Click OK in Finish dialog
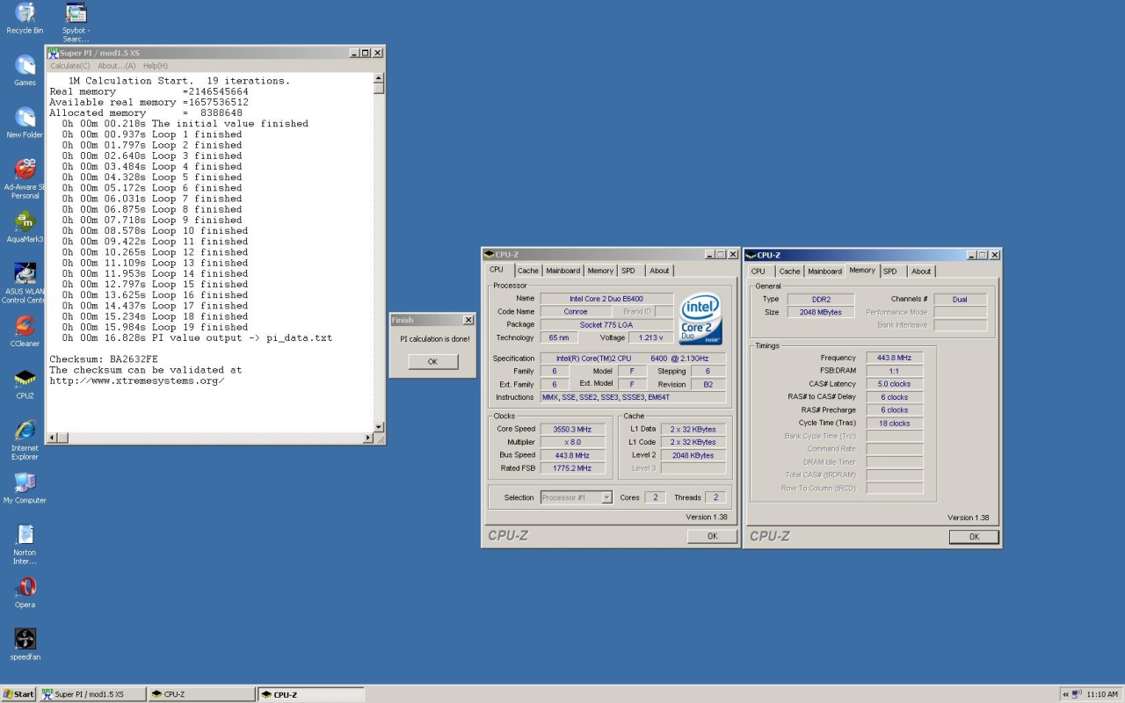1125x703 pixels. (433, 362)
